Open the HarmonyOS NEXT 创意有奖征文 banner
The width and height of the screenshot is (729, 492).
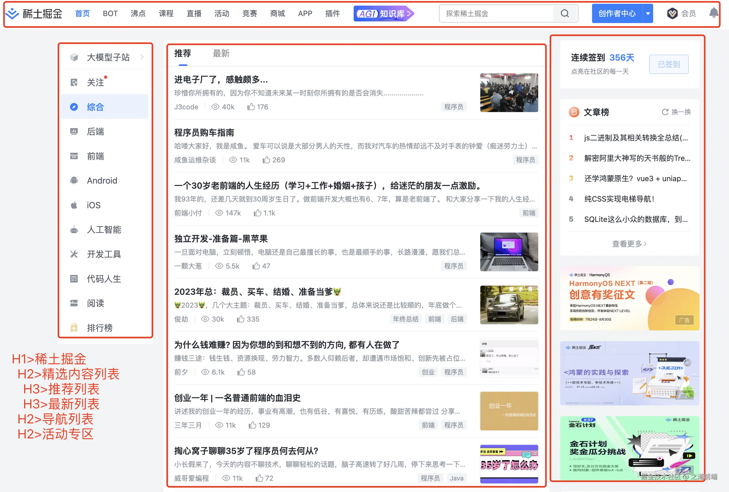[x=629, y=298]
